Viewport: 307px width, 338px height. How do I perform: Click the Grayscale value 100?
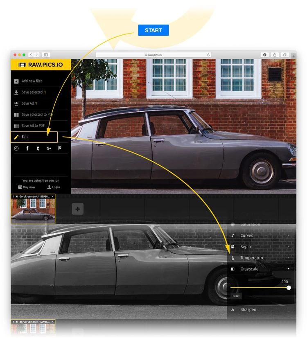[285, 282]
